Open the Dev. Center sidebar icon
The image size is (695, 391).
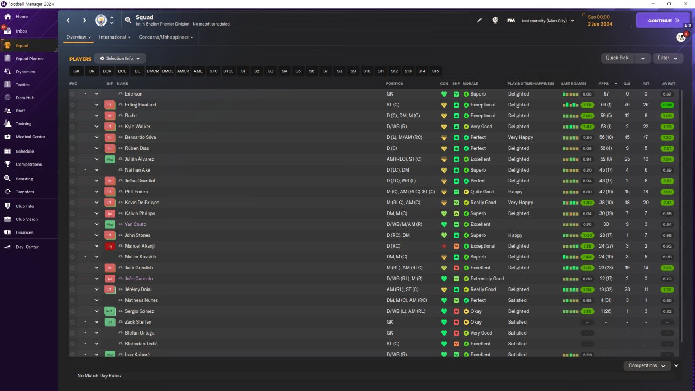point(8,247)
